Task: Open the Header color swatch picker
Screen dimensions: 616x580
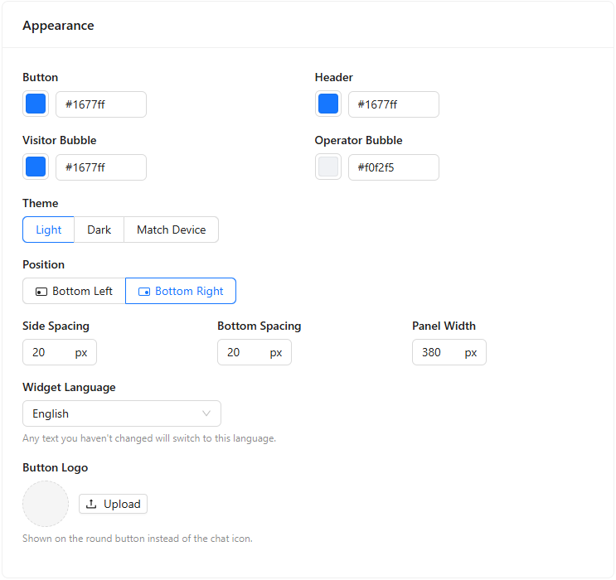Action: tap(328, 104)
